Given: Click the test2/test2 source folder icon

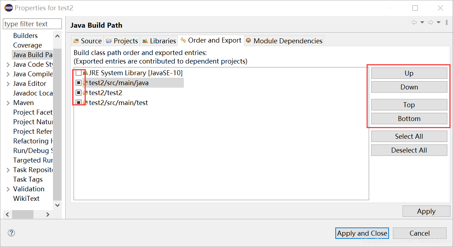Looking at the screenshot, I should (x=84, y=93).
